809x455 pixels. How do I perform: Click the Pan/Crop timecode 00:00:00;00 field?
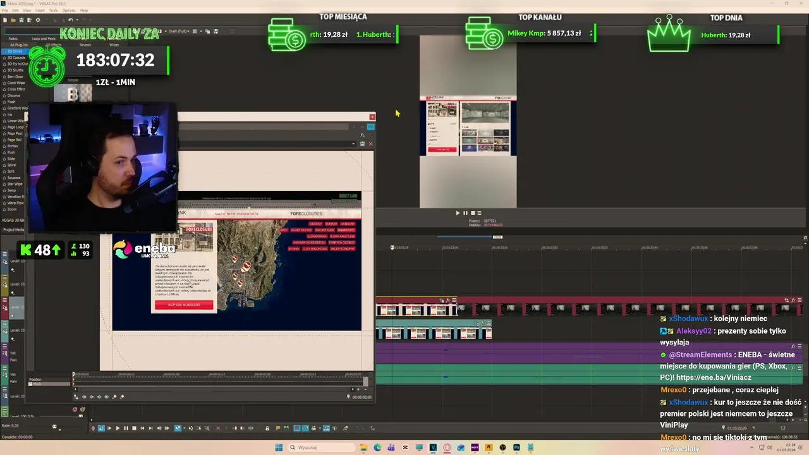362,397
